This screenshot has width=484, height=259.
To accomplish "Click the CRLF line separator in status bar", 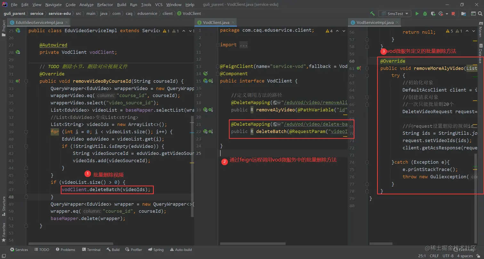I will click(434, 256).
